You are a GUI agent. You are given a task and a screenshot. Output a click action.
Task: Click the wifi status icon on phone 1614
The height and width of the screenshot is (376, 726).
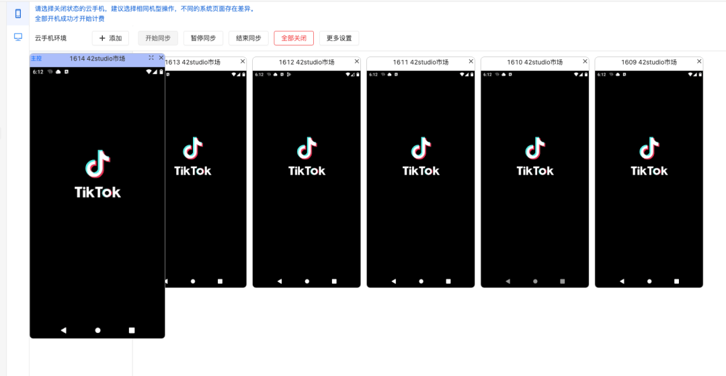click(149, 72)
